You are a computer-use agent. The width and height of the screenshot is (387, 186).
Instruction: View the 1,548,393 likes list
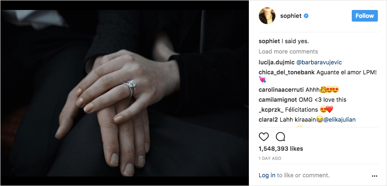coord(281,149)
